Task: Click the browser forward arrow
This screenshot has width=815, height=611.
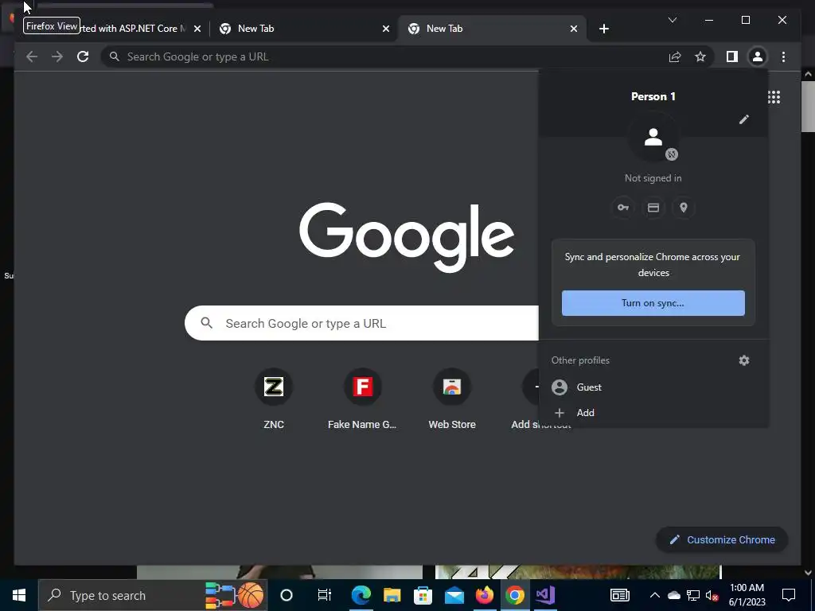Action: pos(57,56)
